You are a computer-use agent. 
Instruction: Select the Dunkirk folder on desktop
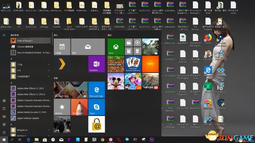(x=57, y=23)
